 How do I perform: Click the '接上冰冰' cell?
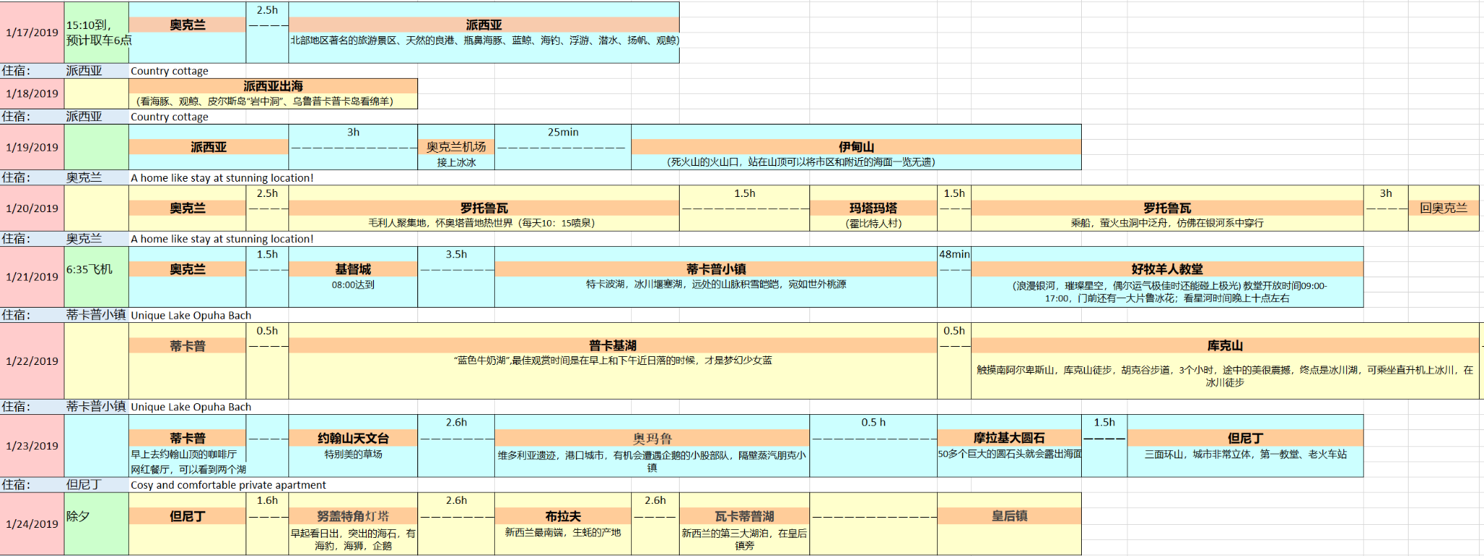pos(457,162)
